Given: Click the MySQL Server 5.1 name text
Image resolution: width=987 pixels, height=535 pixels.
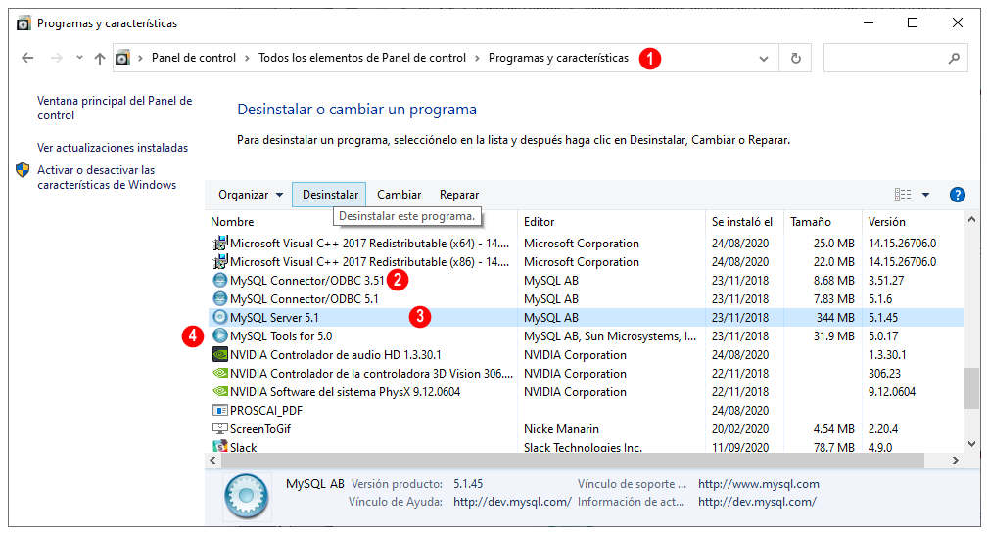Looking at the screenshot, I should pos(274,318).
